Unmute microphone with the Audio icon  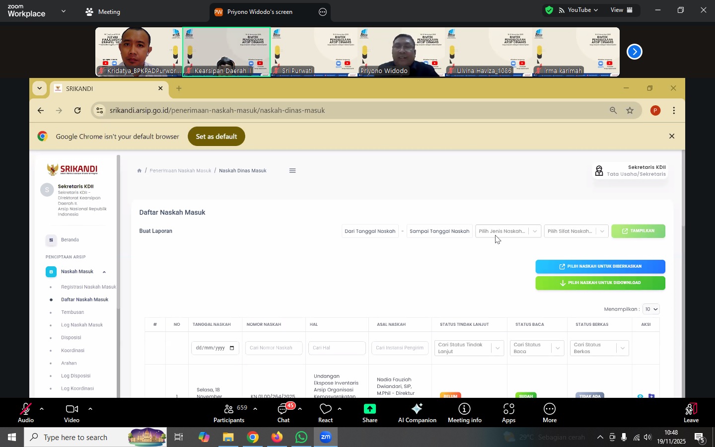pos(25,412)
